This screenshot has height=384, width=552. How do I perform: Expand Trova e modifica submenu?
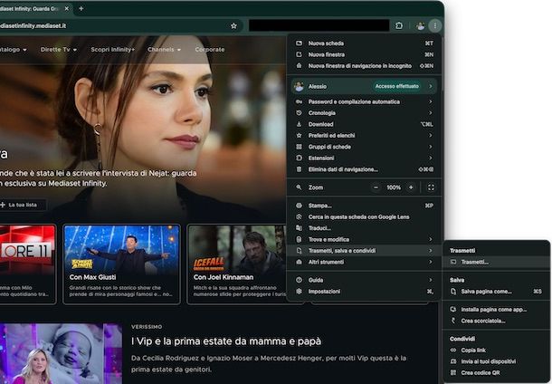tap(365, 240)
